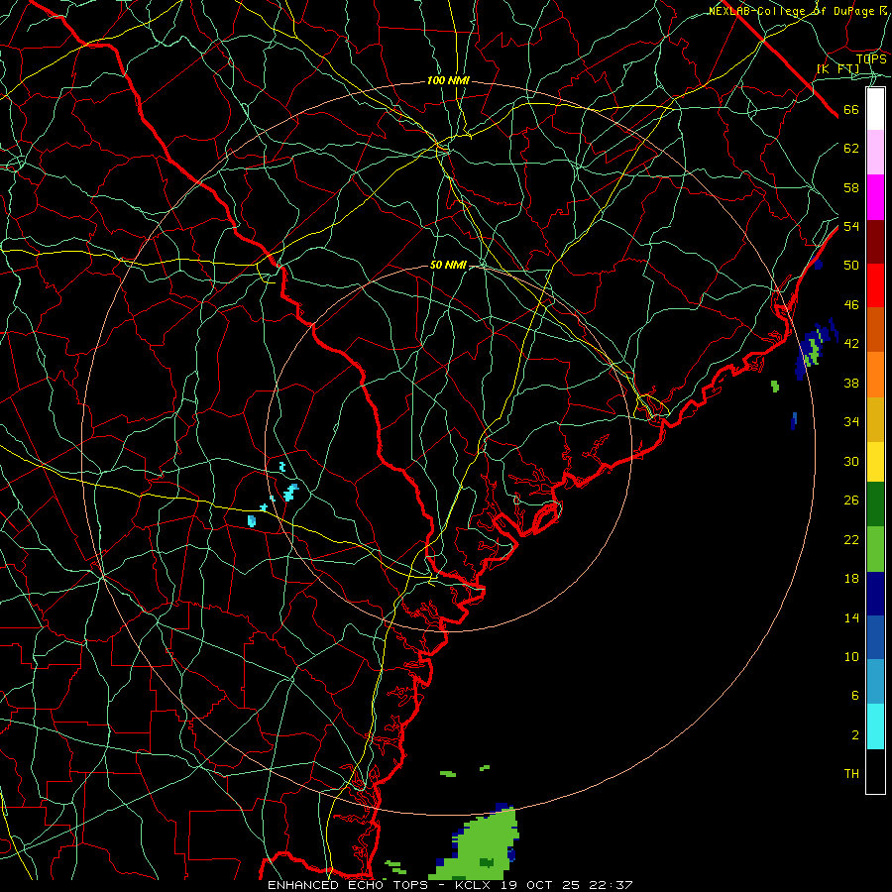The width and height of the screenshot is (892, 892).
Task: Click the "18" legend value
Action: [851, 579]
